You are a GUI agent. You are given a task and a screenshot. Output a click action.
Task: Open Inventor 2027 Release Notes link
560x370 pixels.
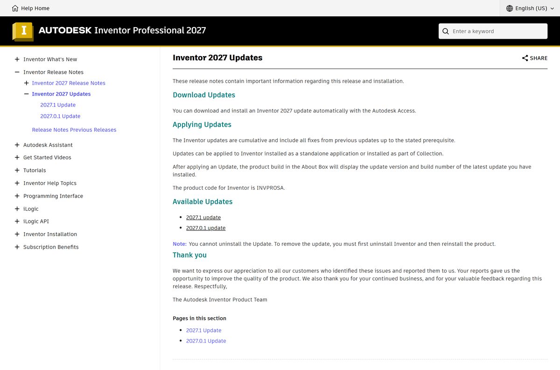pos(69,83)
